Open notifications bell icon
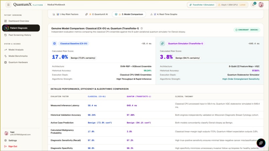Viewport: 269px width, 151px height. pos(253,5)
